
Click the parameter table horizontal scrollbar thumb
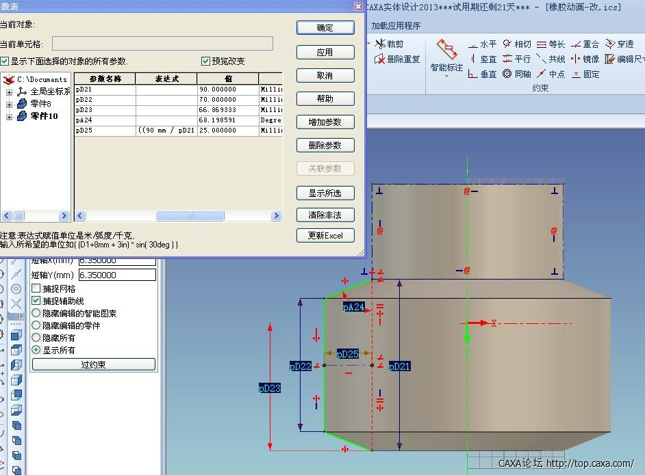pos(190,215)
